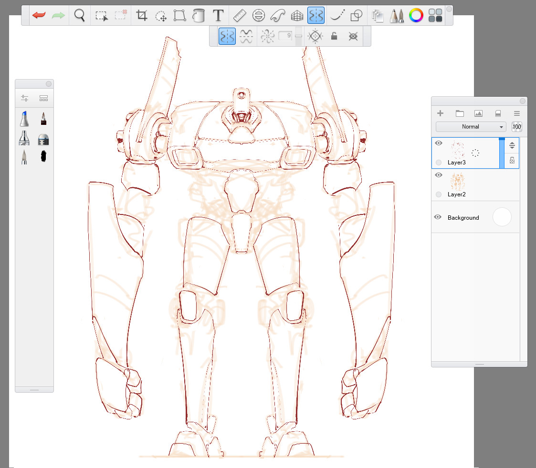Hide the Background layer
This screenshot has width=536, height=468.
point(438,217)
